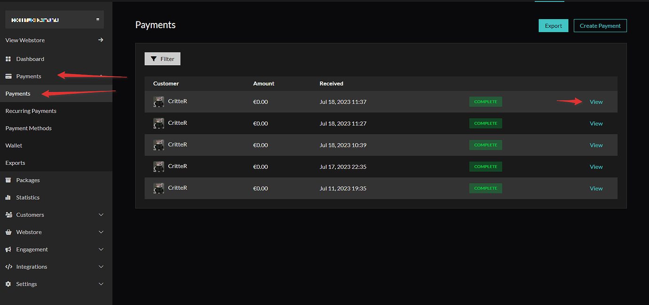Click the Create Payment button
Image resolution: width=649 pixels, height=305 pixels.
[600, 25]
